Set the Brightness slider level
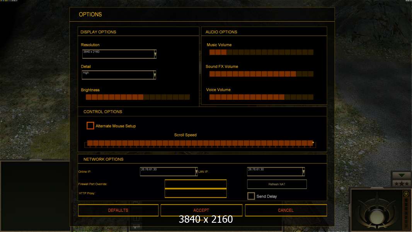Image resolution: width=412 pixels, height=232 pixels. click(138, 97)
